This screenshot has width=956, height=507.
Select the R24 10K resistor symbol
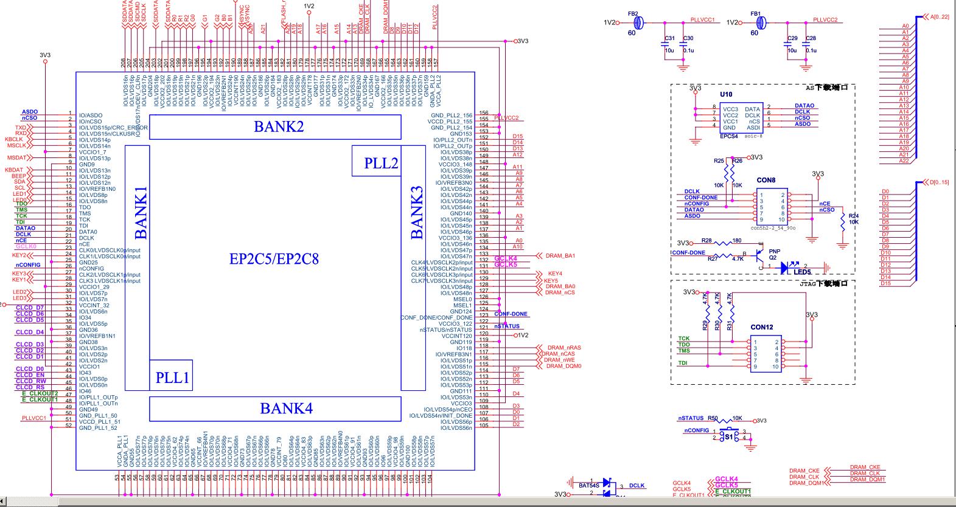click(x=842, y=221)
